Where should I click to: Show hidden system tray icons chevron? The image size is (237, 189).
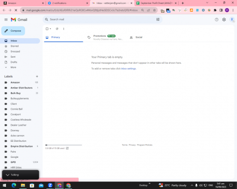pyautogui.click(x=192, y=185)
